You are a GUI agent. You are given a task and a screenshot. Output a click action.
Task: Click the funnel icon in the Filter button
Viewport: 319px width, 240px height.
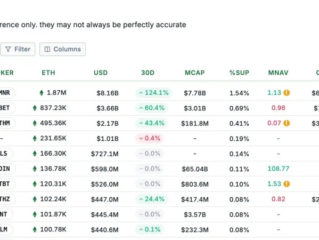(8, 49)
